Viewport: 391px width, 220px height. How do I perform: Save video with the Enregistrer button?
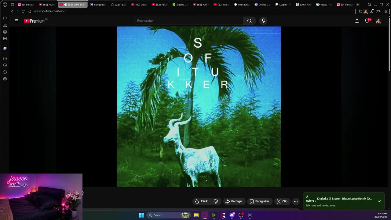coord(259,201)
